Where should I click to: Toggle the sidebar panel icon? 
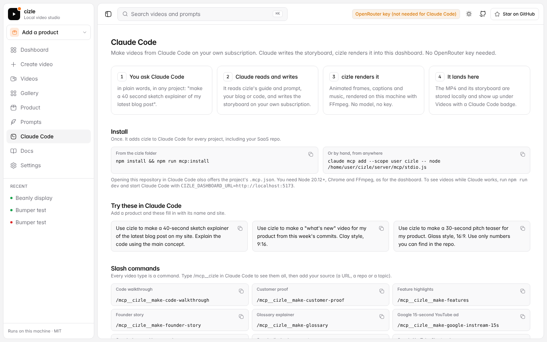click(x=108, y=14)
